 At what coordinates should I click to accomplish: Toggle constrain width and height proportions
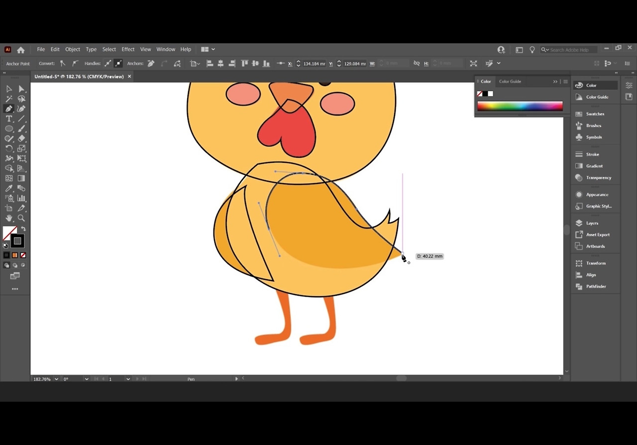417,63
